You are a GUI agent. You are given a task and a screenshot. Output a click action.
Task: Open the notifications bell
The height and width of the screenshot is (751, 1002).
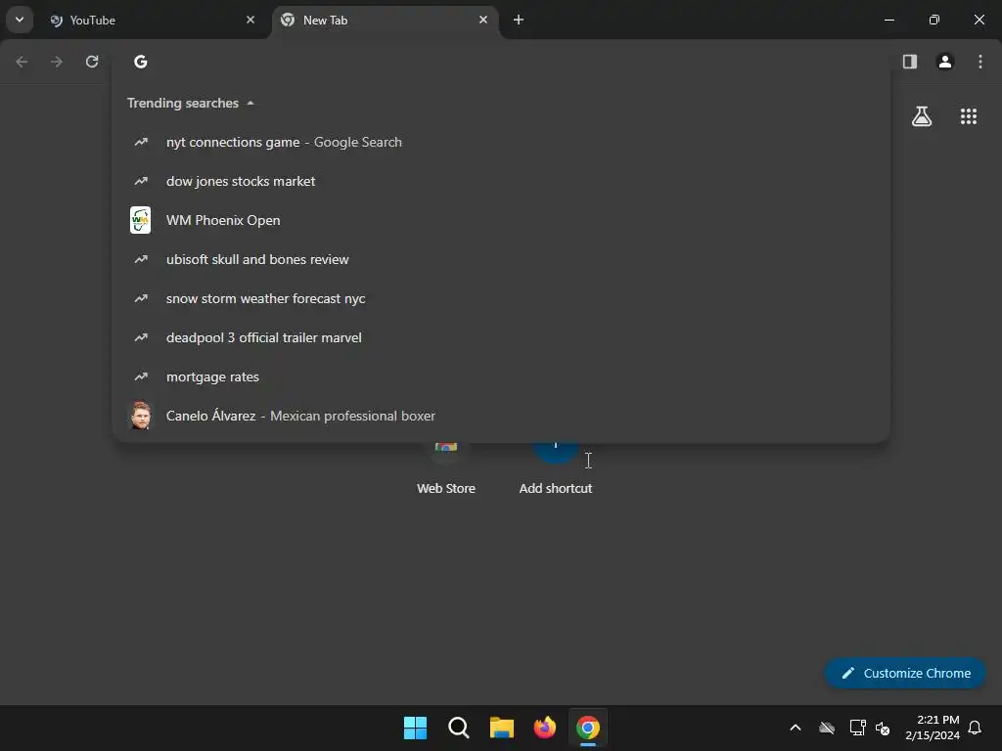[x=976, y=728]
